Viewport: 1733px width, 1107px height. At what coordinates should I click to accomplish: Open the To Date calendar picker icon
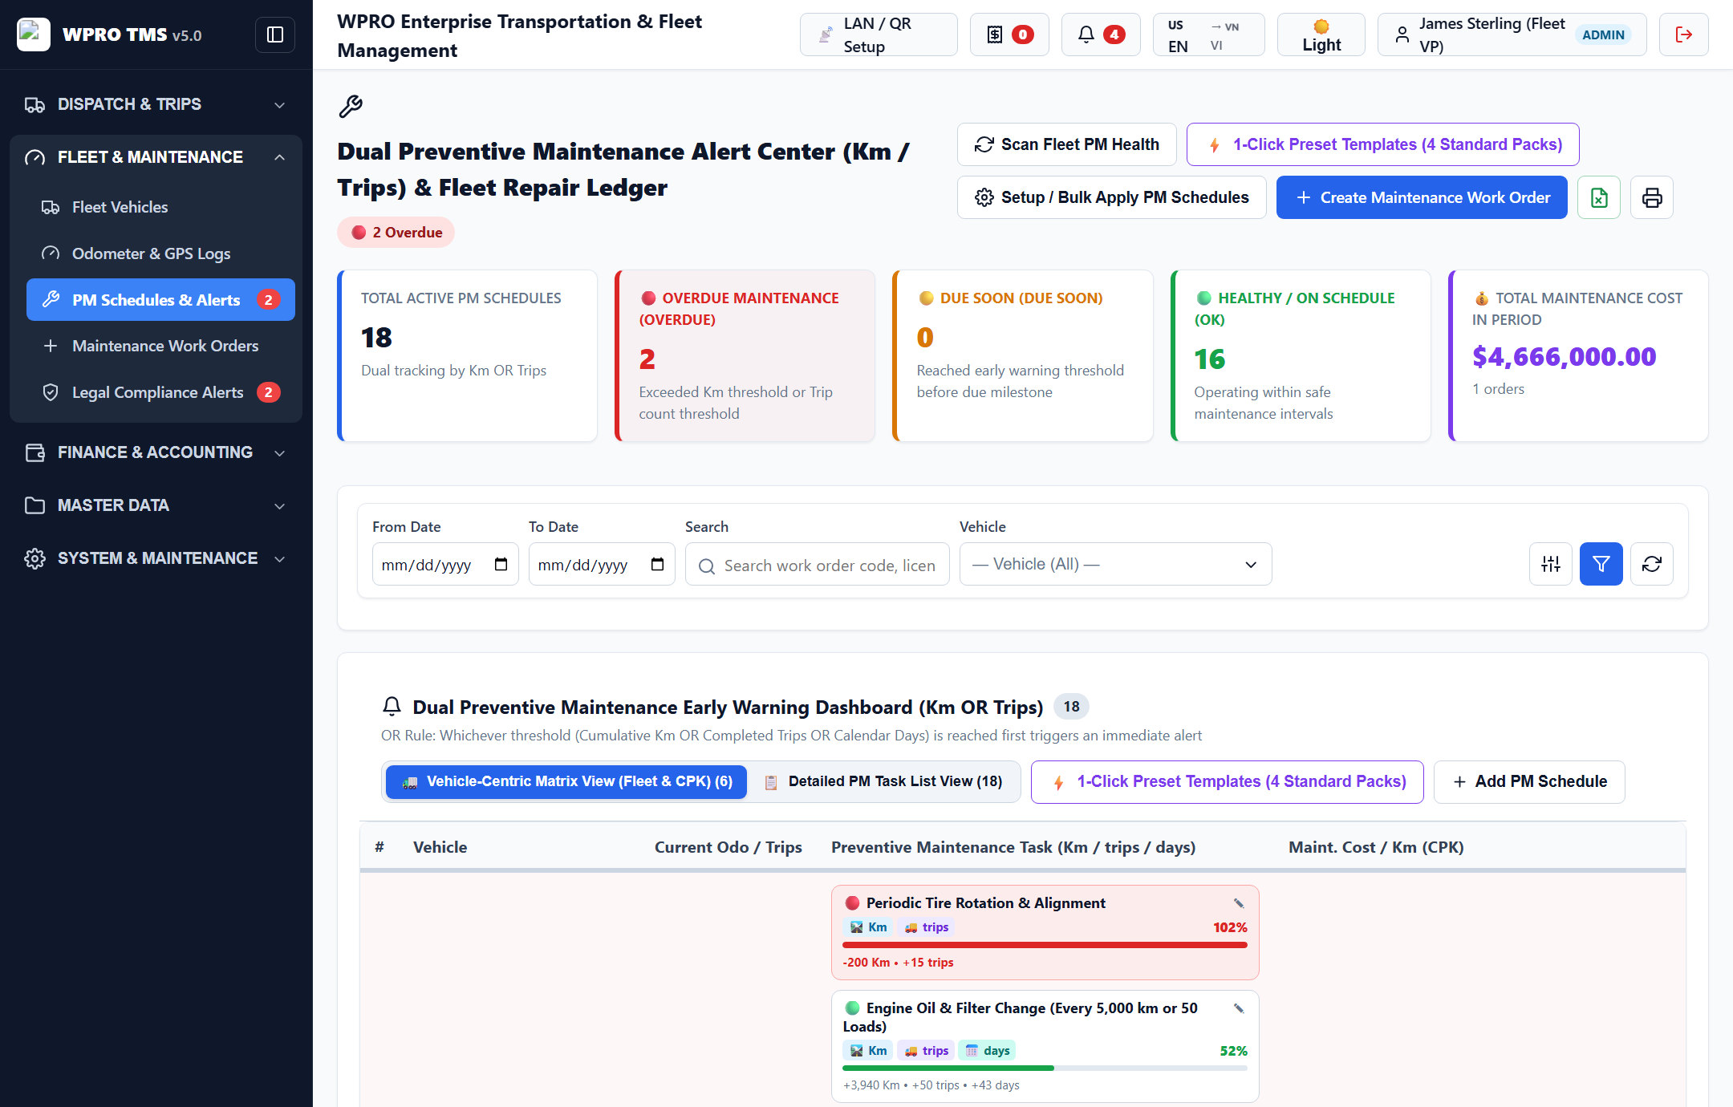[x=657, y=564]
